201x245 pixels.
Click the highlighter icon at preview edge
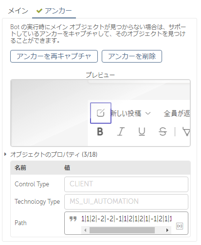tap(186, 131)
